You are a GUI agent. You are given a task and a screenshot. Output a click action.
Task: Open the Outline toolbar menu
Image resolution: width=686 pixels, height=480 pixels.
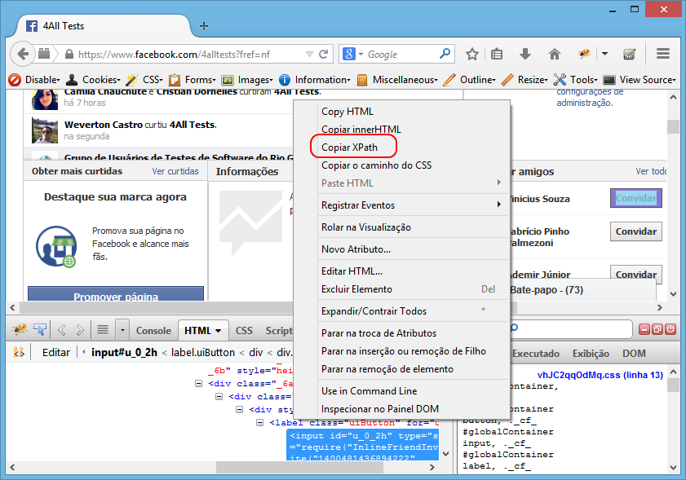(470, 80)
